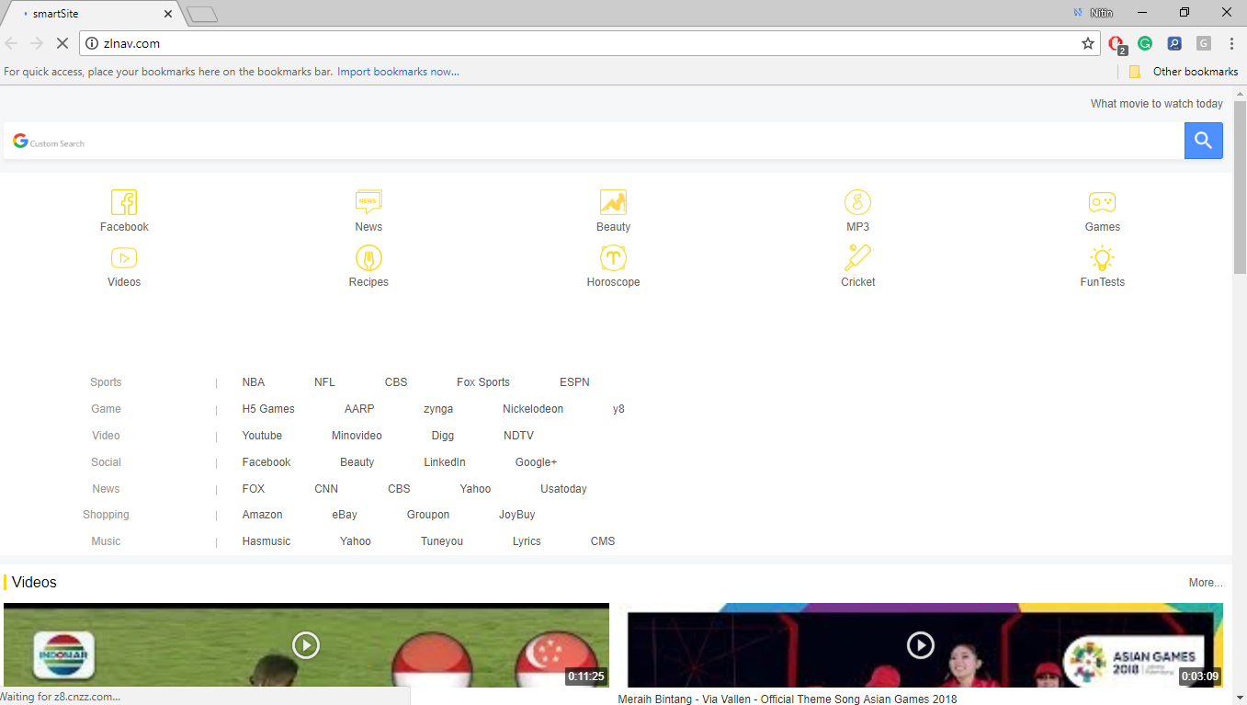Click the Sports category label
The height and width of the screenshot is (705, 1247).
106,382
